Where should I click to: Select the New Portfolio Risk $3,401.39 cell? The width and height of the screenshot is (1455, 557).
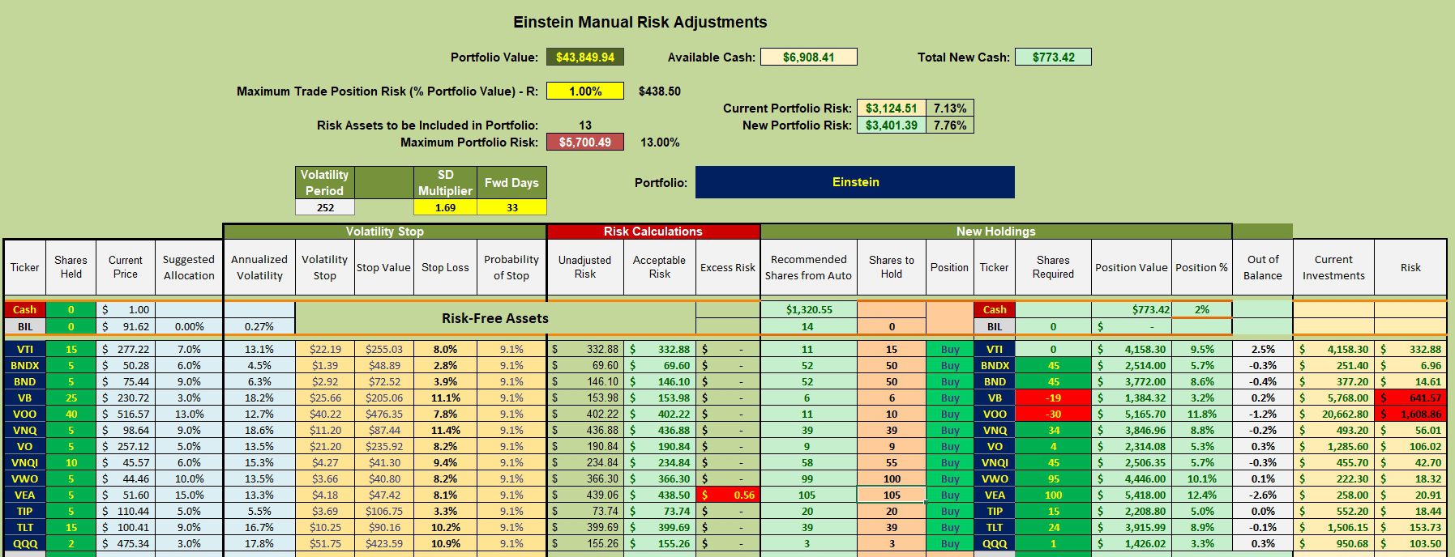pos(891,125)
